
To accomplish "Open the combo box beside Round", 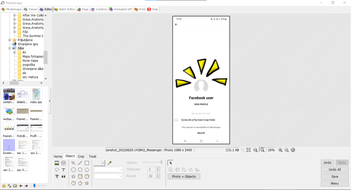I will coord(108,176).
